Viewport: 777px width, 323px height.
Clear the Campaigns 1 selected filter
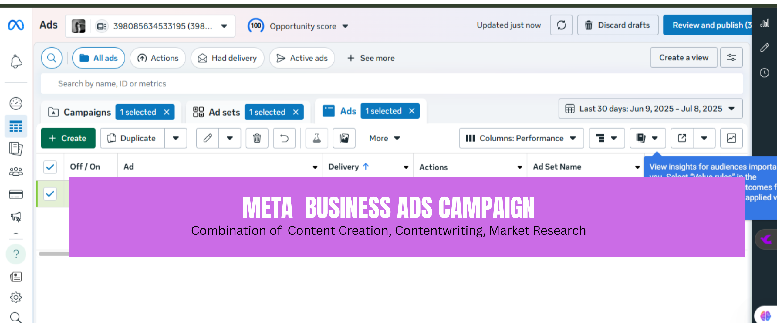[167, 112]
